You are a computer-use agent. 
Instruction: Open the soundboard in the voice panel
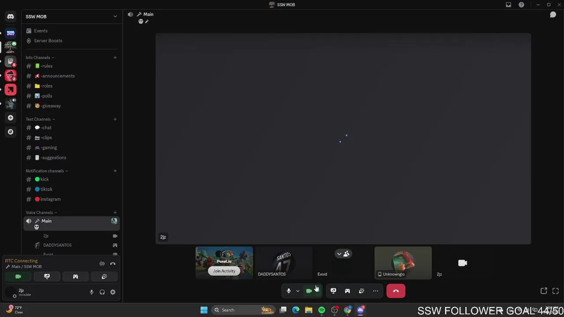[104, 276]
